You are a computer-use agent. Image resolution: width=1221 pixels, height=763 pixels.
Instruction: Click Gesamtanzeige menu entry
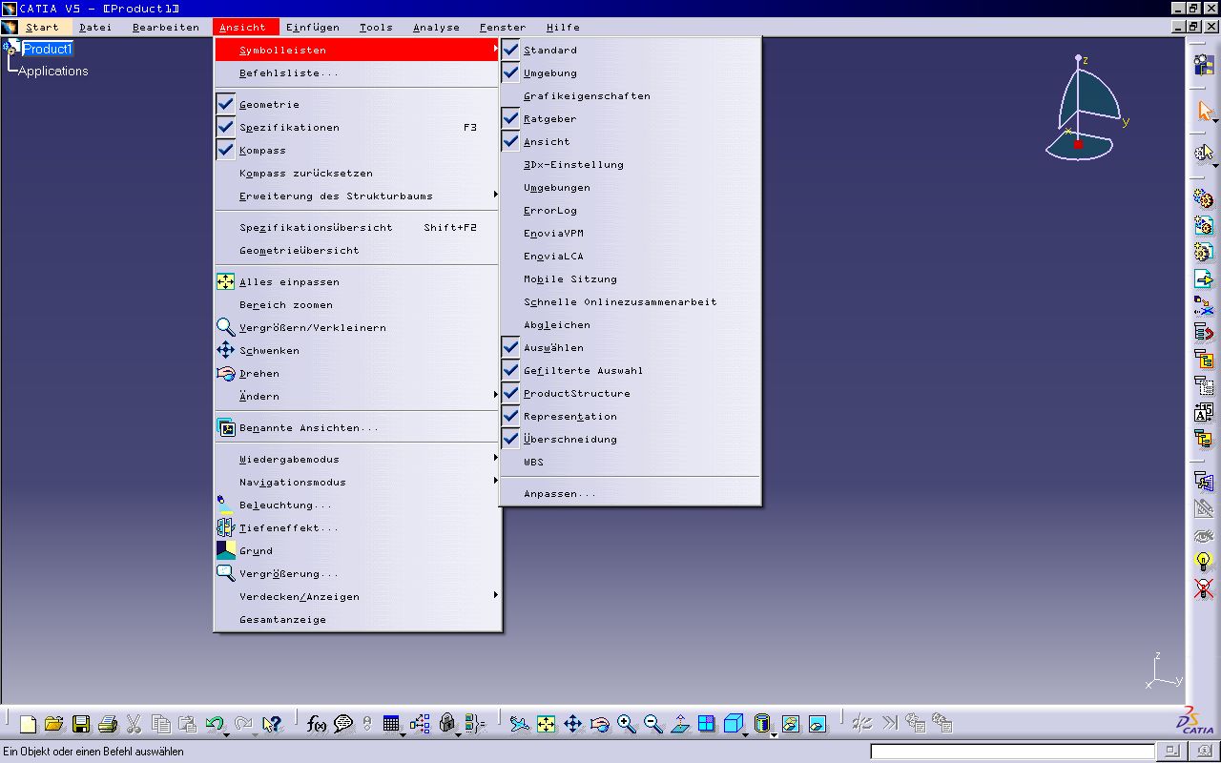click(x=358, y=619)
